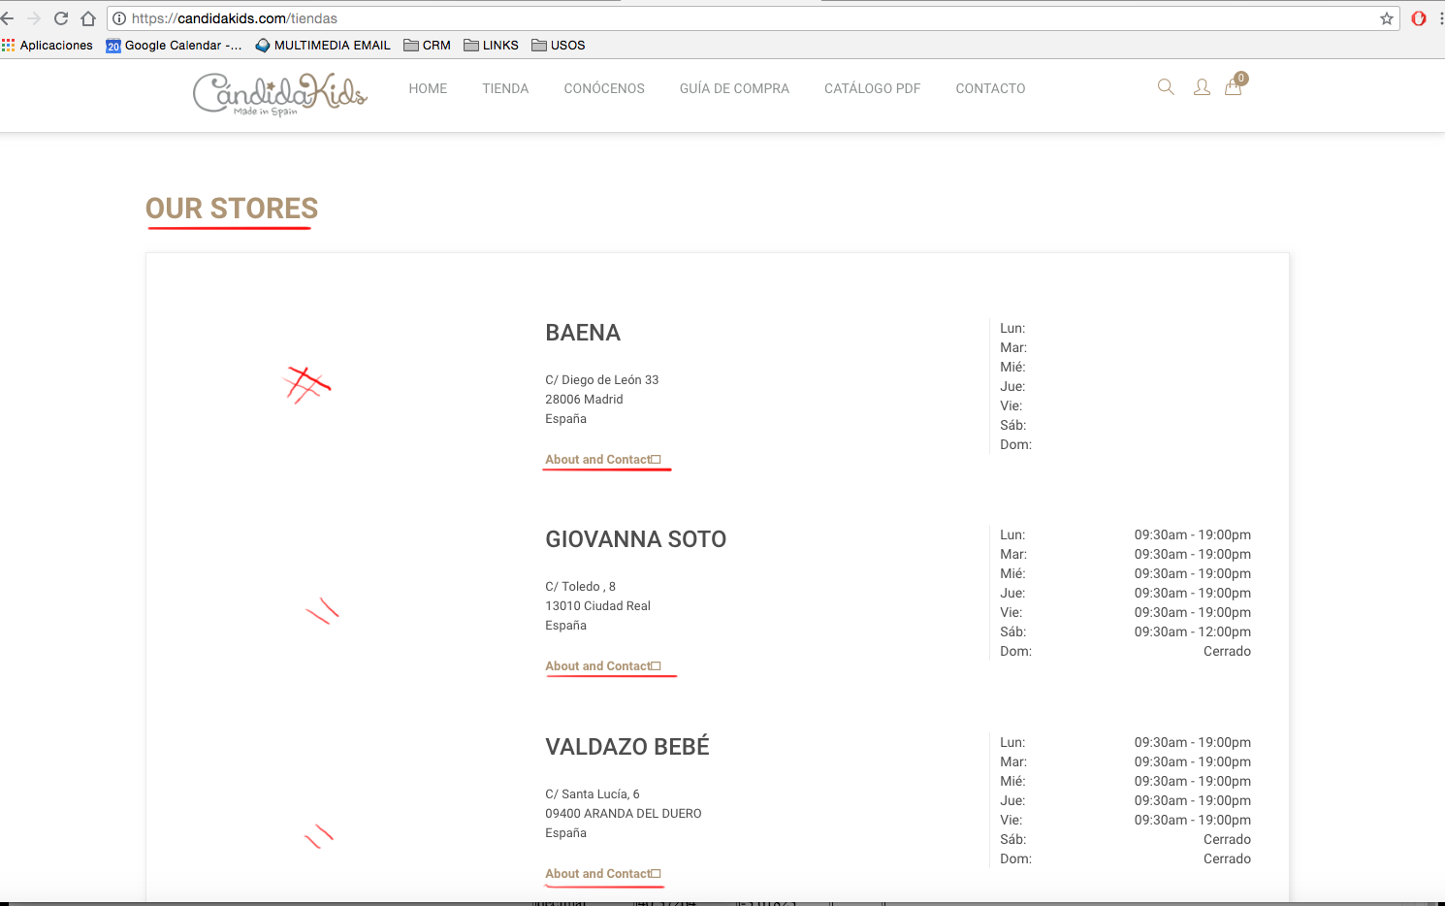Go to the HOME menu item
Image resolution: width=1445 pixels, height=906 pixels.
(428, 88)
